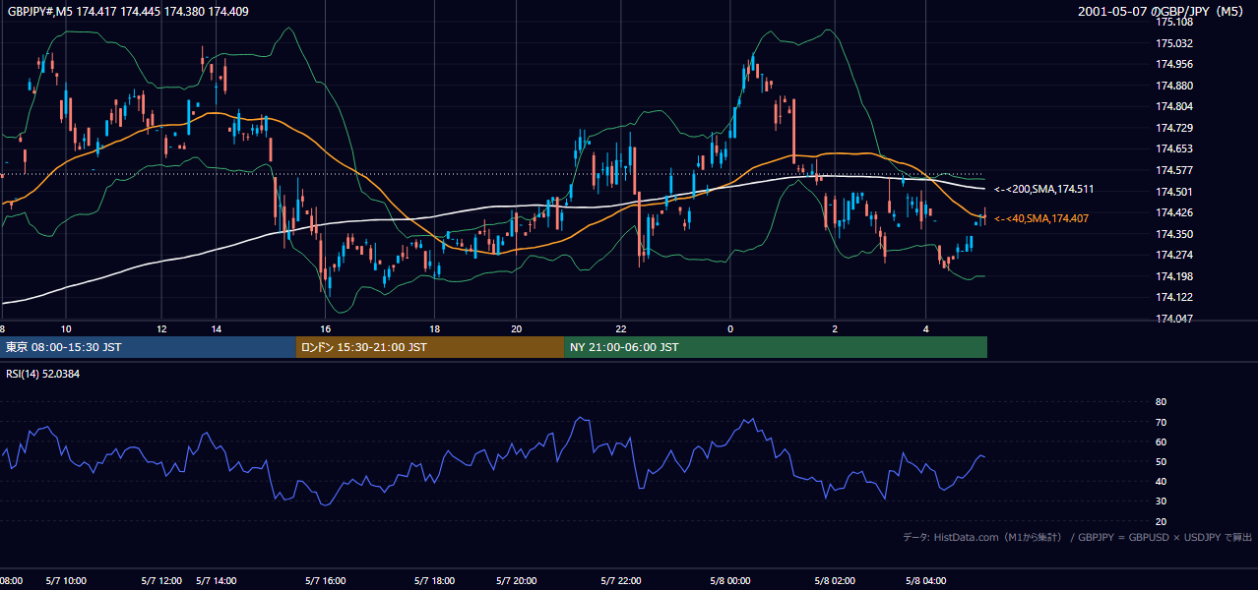Viewport: 1258px width, 590px height.
Task: Select the NY 21:00-06:00 JST session bar
Action: (776, 347)
